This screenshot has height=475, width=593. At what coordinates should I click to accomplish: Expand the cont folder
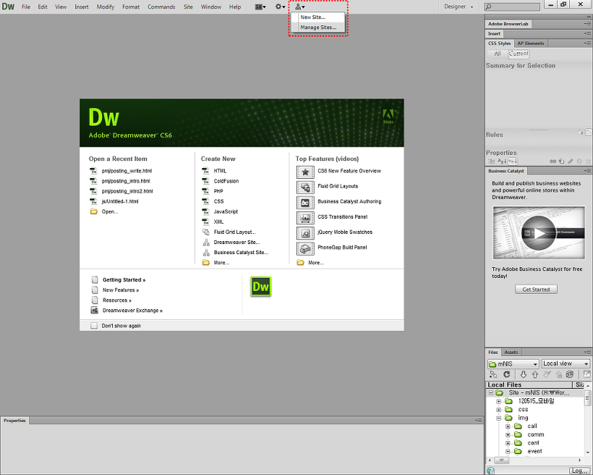point(508,443)
